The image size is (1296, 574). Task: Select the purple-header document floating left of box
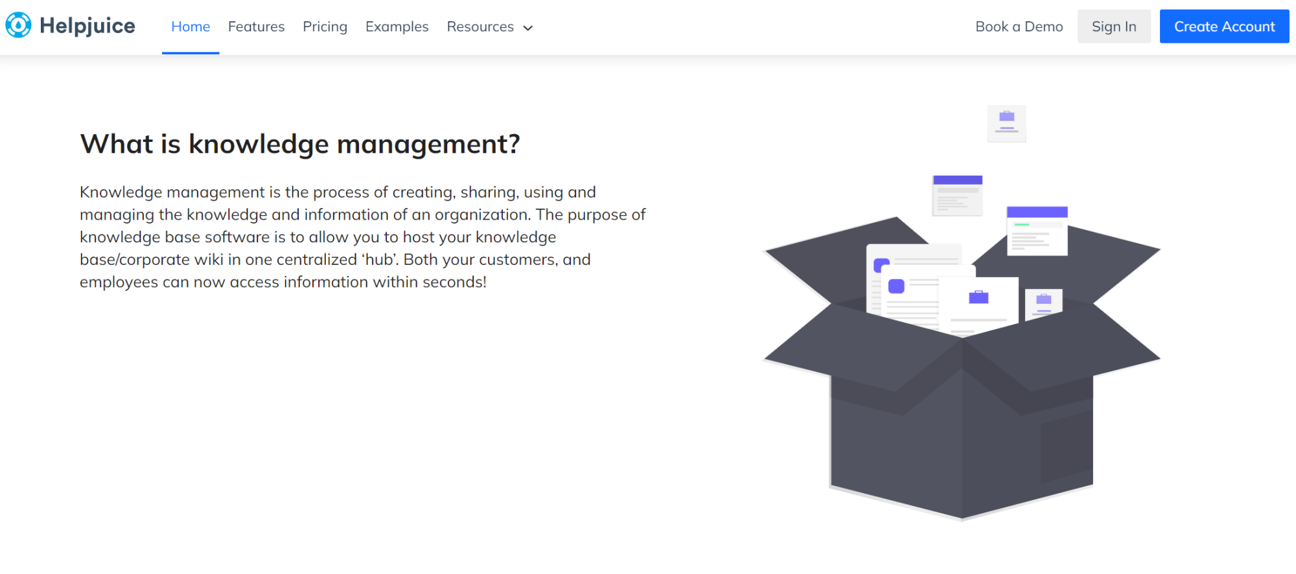957,196
